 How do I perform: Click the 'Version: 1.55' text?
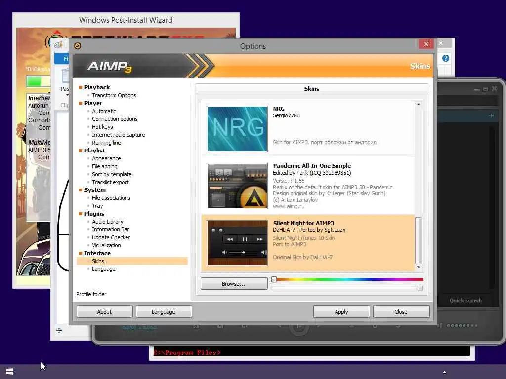(x=289, y=181)
